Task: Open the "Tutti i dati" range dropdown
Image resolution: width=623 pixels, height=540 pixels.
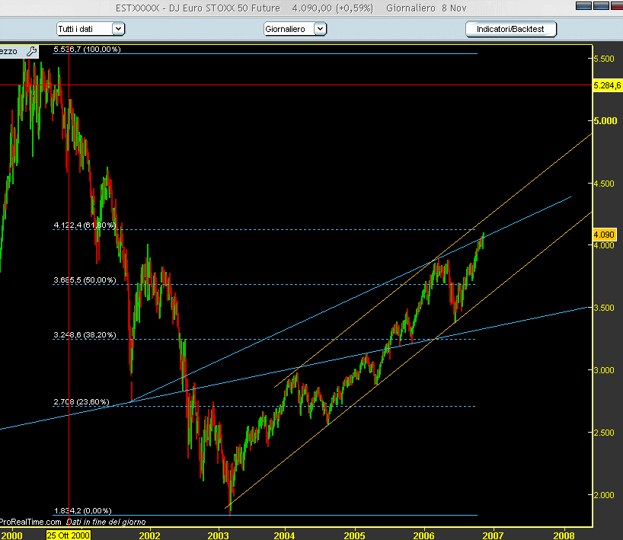Action: (91, 29)
